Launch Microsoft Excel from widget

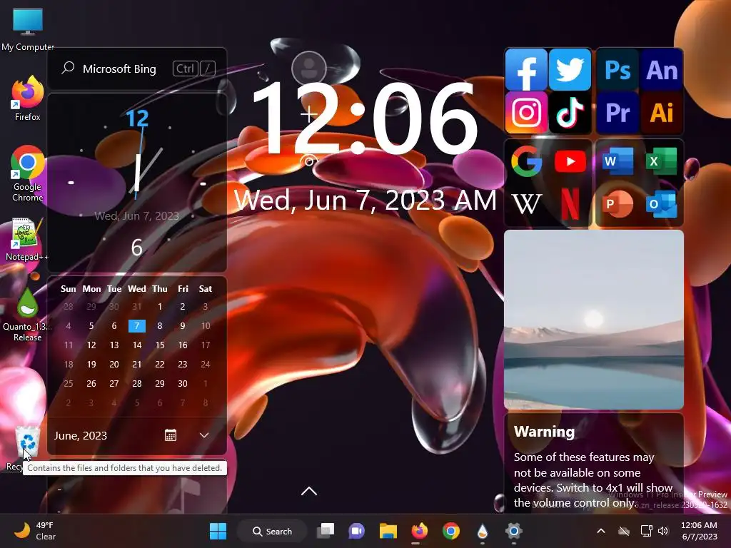pyautogui.click(x=662, y=161)
